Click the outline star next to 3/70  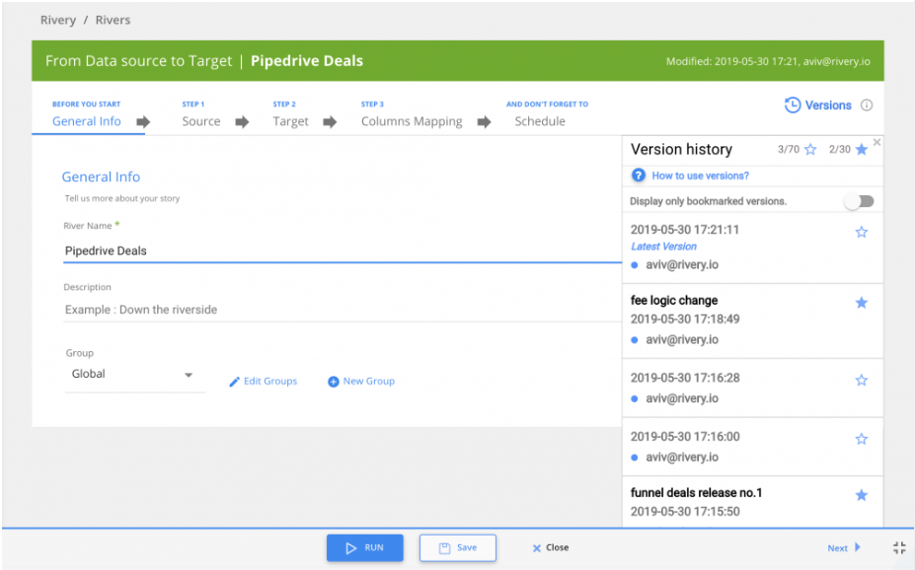point(810,150)
